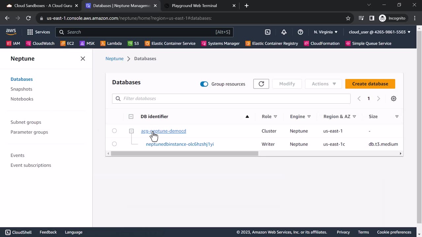Collapse the acg-neptune-democd cluster tree
Viewport: 422px width, 237px height.
[x=131, y=131]
